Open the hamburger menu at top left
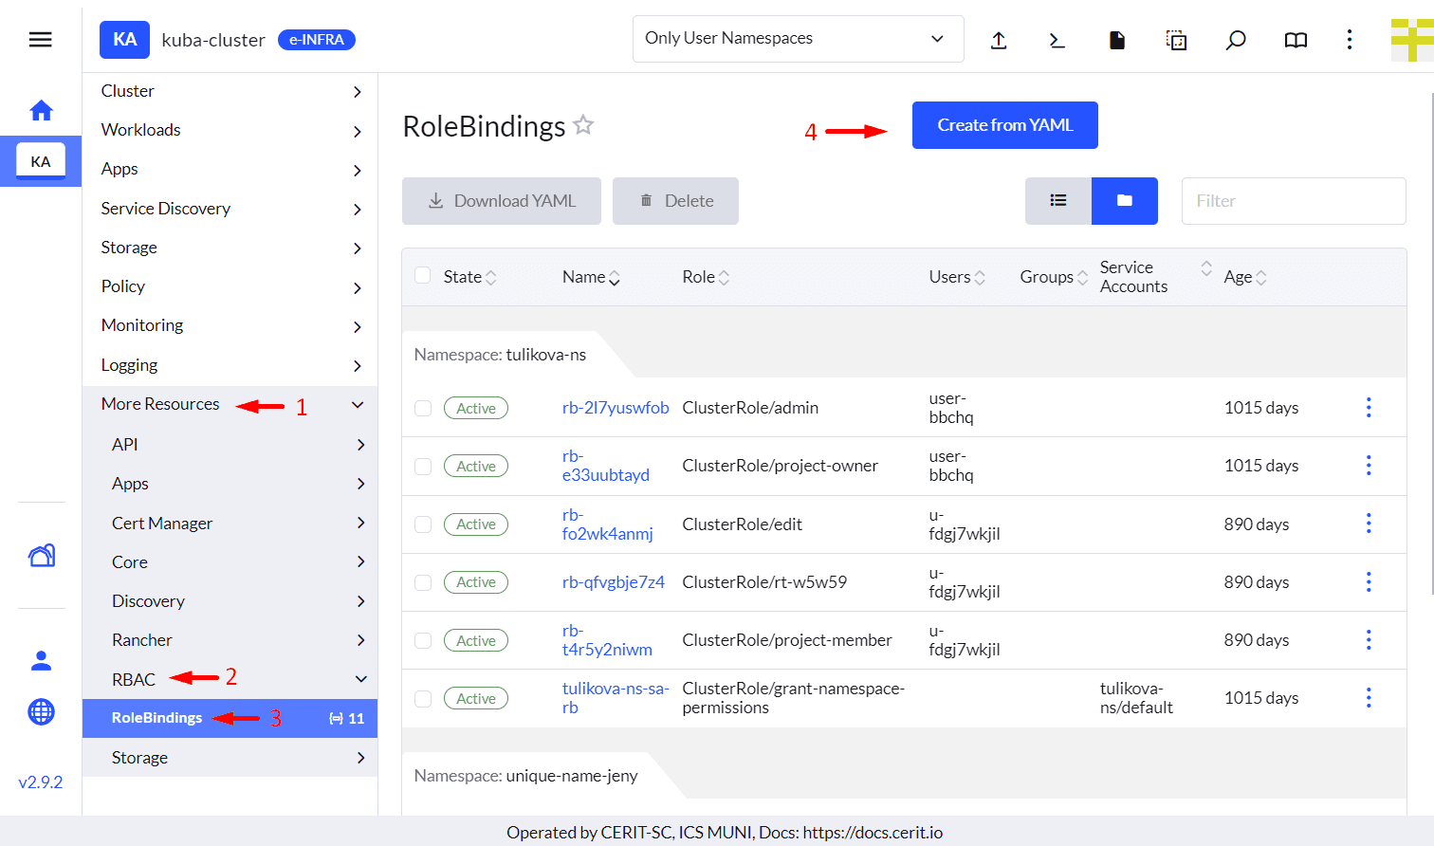This screenshot has width=1434, height=846. click(x=40, y=40)
